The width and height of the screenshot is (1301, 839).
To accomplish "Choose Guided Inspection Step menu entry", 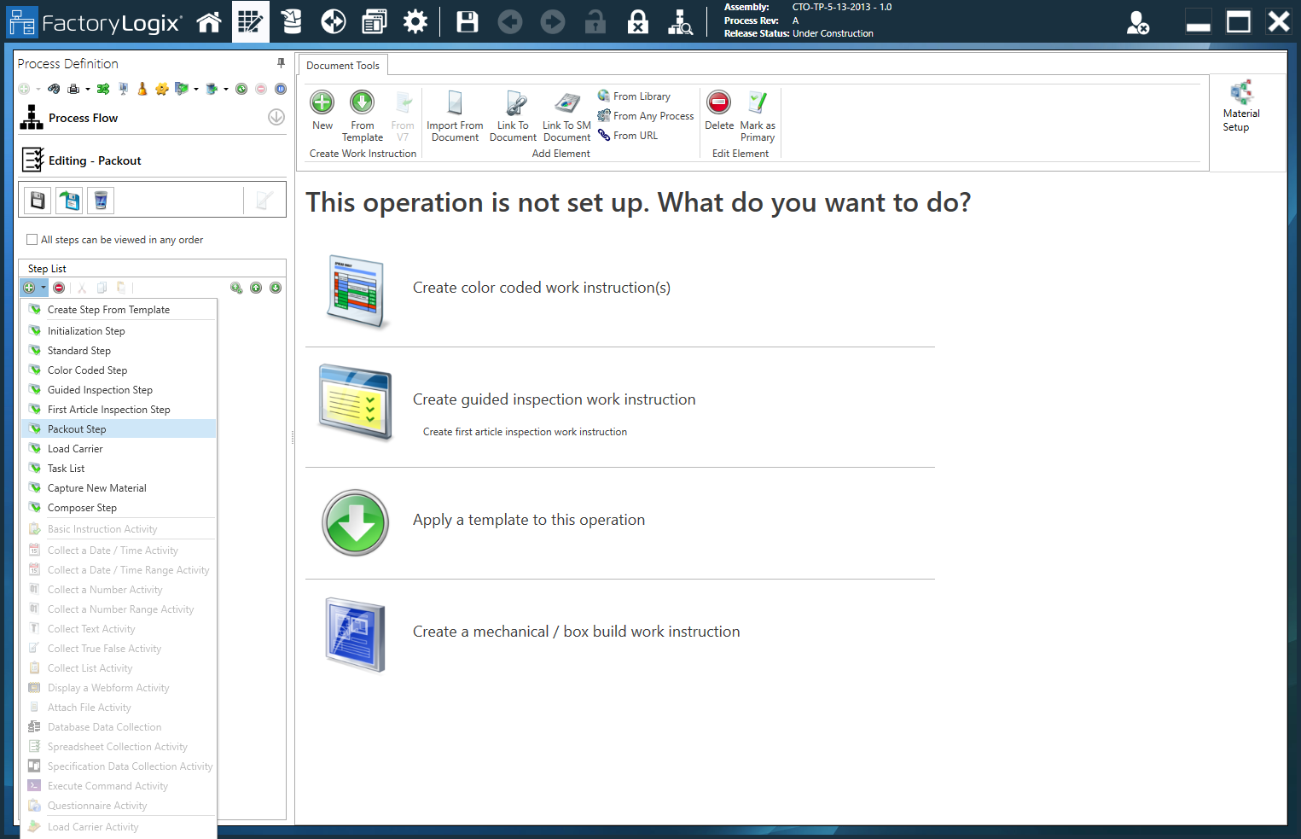I will click(x=100, y=390).
